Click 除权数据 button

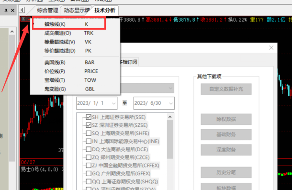(x=226, y=119)
